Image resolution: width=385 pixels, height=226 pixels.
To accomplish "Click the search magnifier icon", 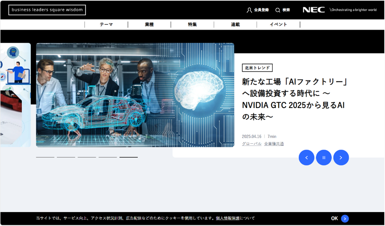I will coord(278,10).
